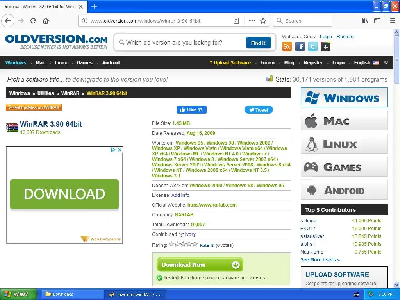Screen dimensions: 400x300
Task: Click the black plus share icon
Action: coord(326,47)
